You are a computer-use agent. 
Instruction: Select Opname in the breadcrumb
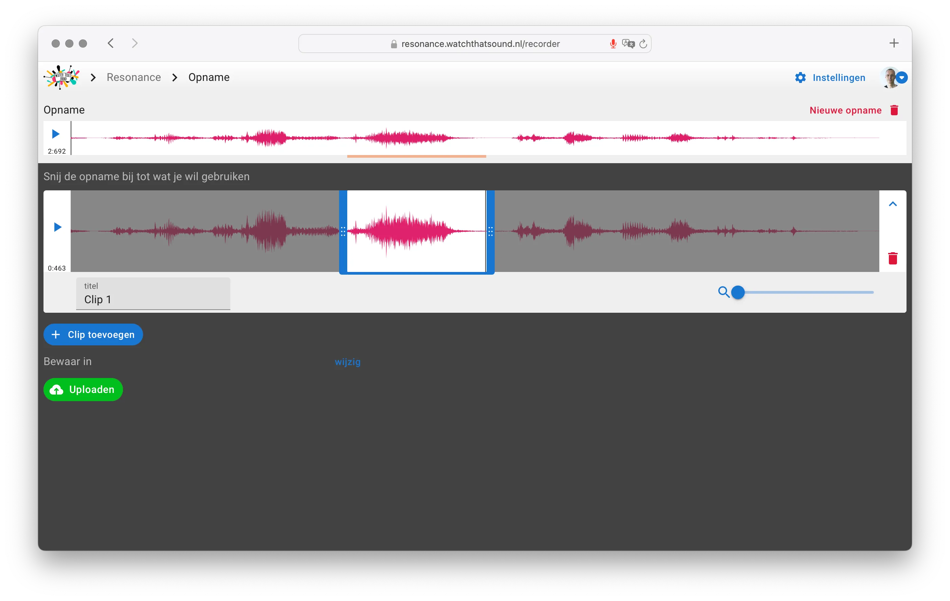pos(209,78)
